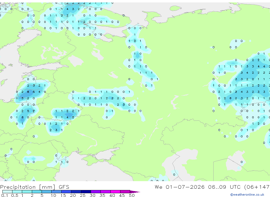
Task: Click the '45' legend scale label
Action: click(x=122, y=195)
